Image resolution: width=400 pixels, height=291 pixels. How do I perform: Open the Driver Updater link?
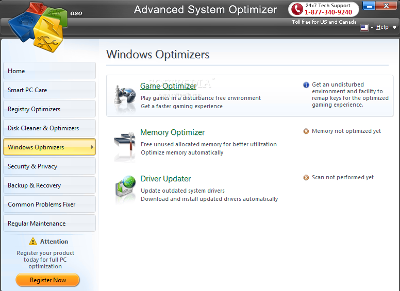(x=165, y=179)
